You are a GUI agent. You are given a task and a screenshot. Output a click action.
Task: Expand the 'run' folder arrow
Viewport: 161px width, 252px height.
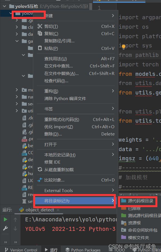[x=17, y=97]
